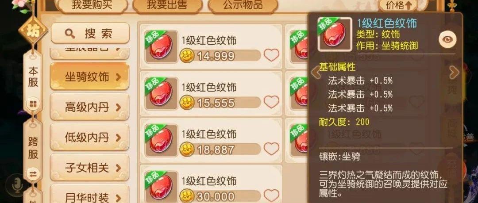The image size is (478, 203).
Task: Expand the 子女相关 category
Action: (x=89, y=167)
